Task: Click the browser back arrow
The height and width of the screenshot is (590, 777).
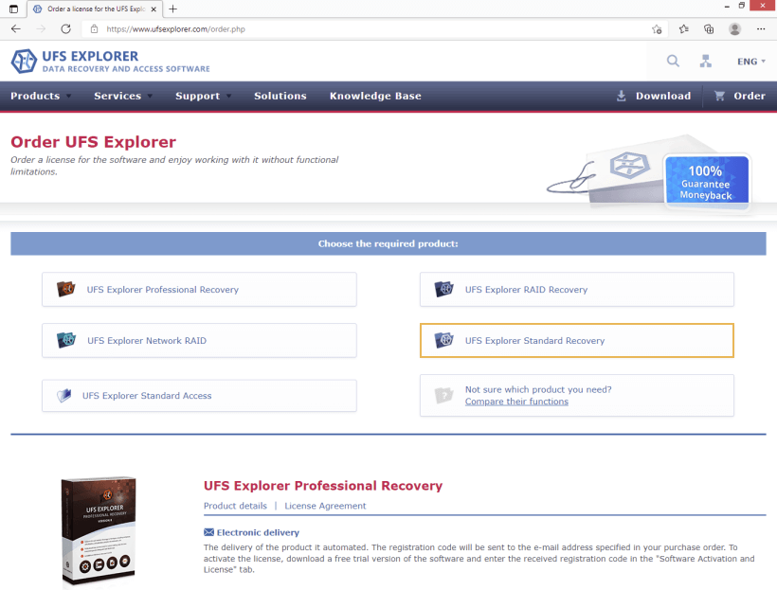Action: point(16,28)
